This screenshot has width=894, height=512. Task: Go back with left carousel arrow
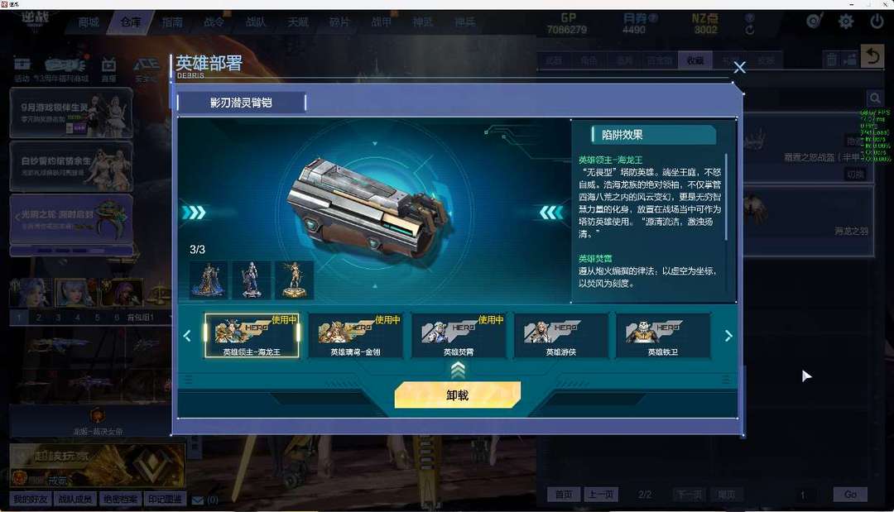point(187,336)
